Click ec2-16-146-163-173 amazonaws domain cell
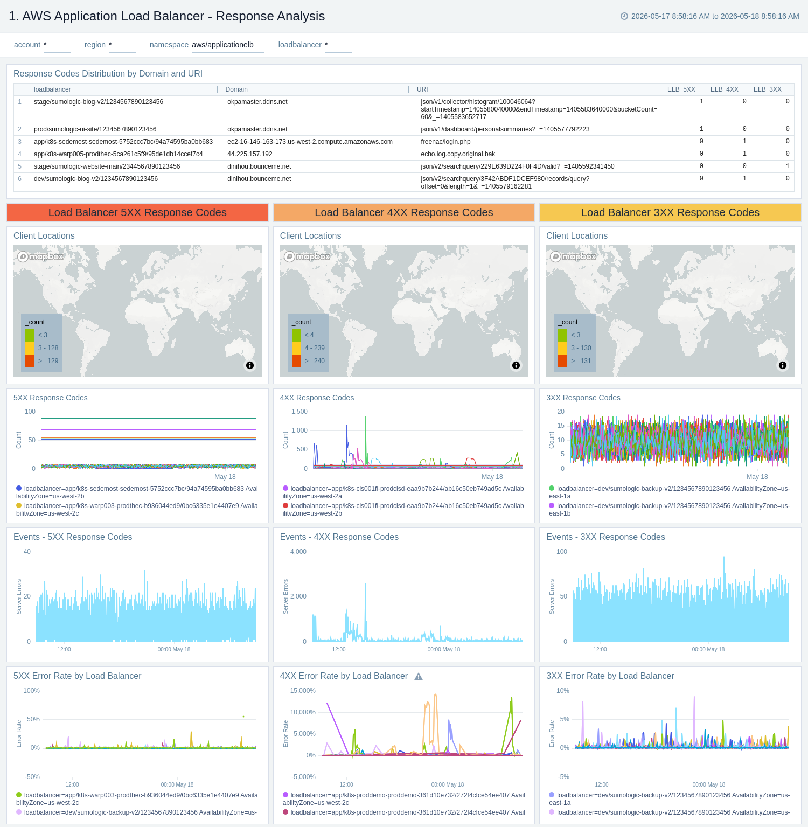This screenshot has height=827, width=808. [310, 142]
